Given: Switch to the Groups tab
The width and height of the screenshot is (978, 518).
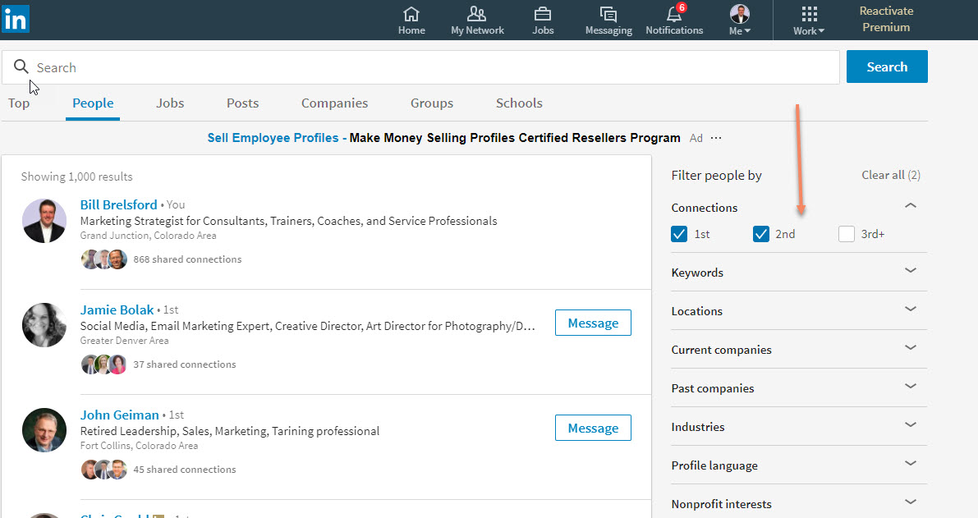Looking at the screenshot, I should coord(432,103).
